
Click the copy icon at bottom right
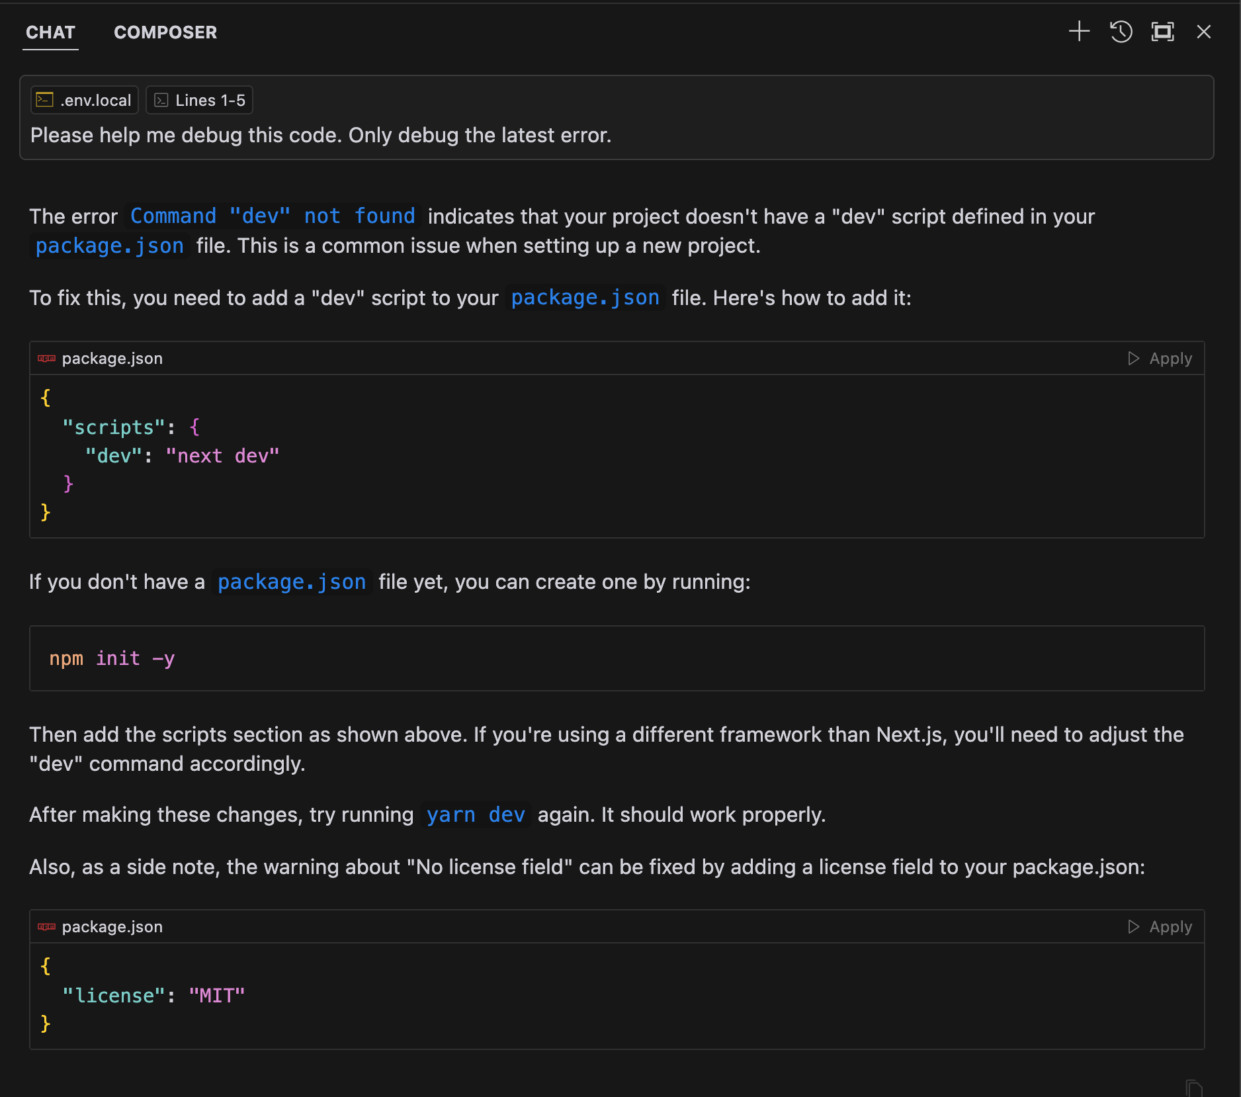pyautogui.click(x=1193, y=1088)
